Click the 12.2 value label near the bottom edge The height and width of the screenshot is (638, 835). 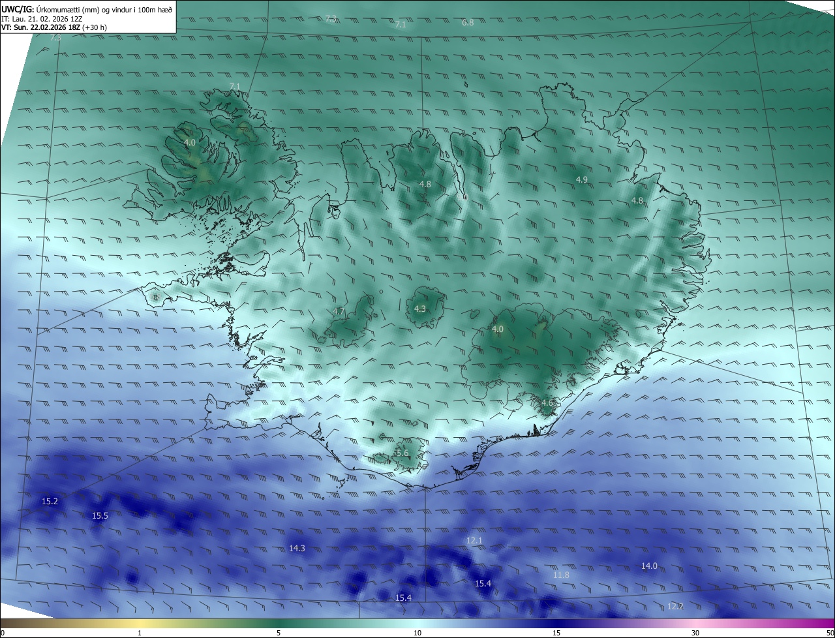[675, 607]
